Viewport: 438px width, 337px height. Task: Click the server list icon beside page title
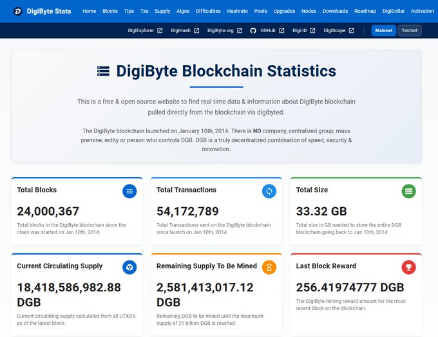click(103, 71)
